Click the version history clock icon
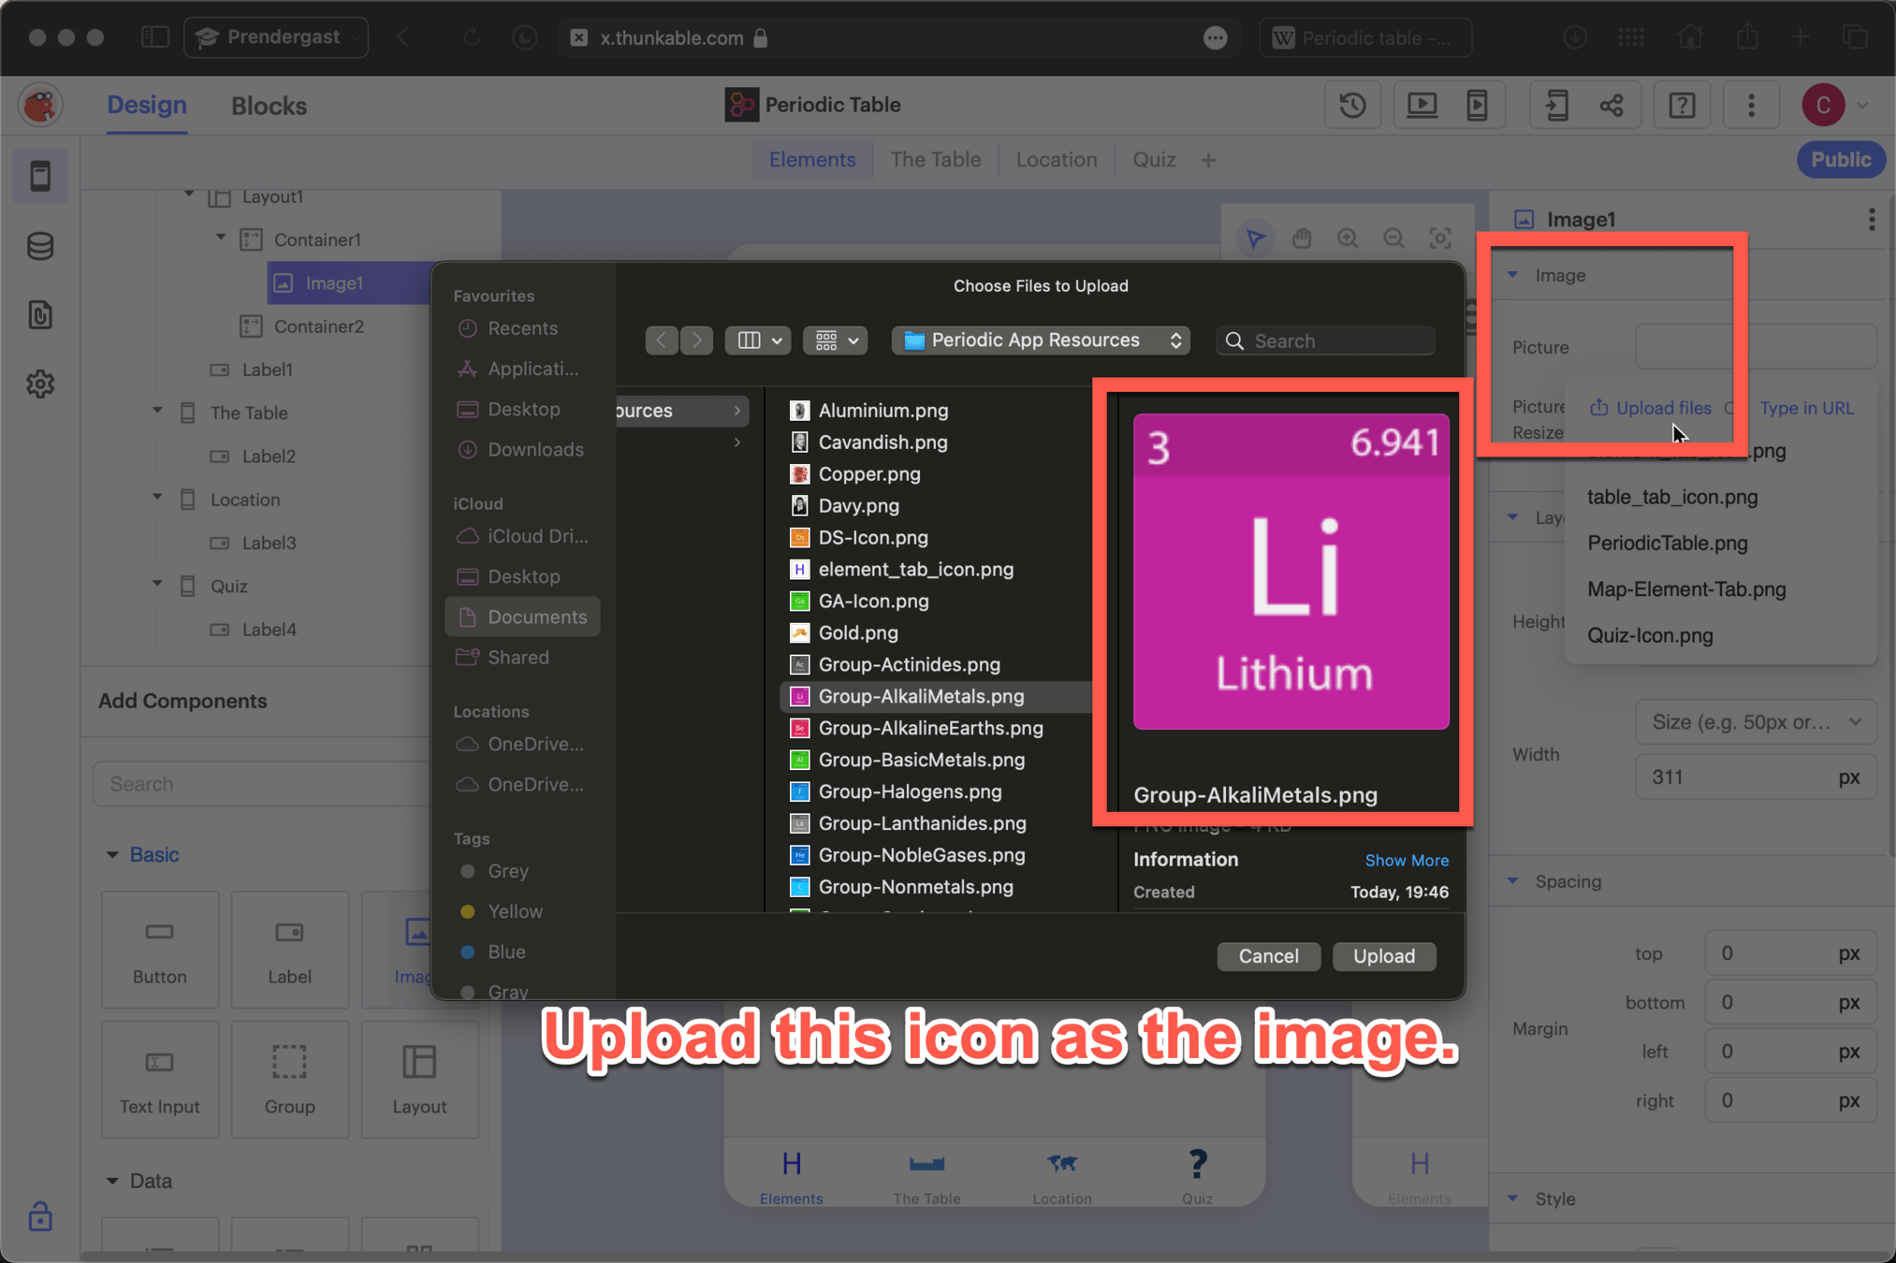 coord(1352,106)
